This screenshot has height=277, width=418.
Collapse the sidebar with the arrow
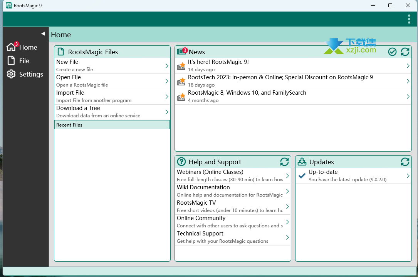43,33
